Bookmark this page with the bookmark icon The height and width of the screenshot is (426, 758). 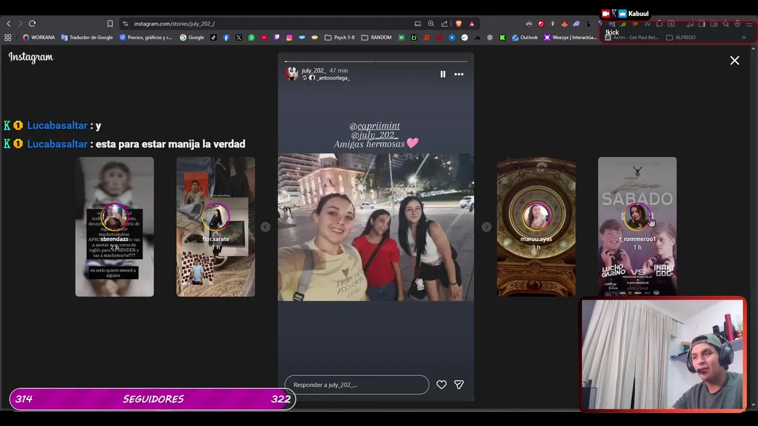point(110,24)
